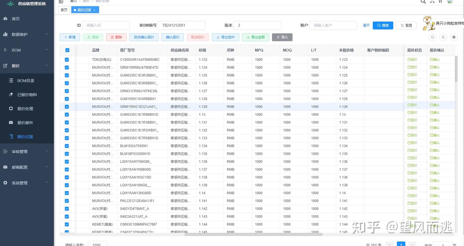This screenshot has height=246, width=464.
Task: Collapse the 报价 sidebar menu
Action: tap(27, 66)
